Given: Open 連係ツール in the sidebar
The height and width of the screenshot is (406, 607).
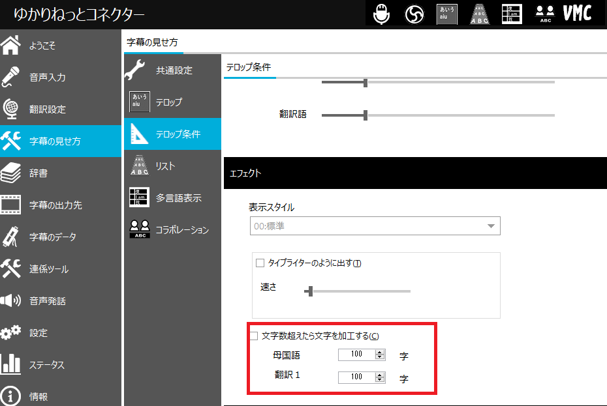Looking at the screenshot, I should (x=61, y=268).
